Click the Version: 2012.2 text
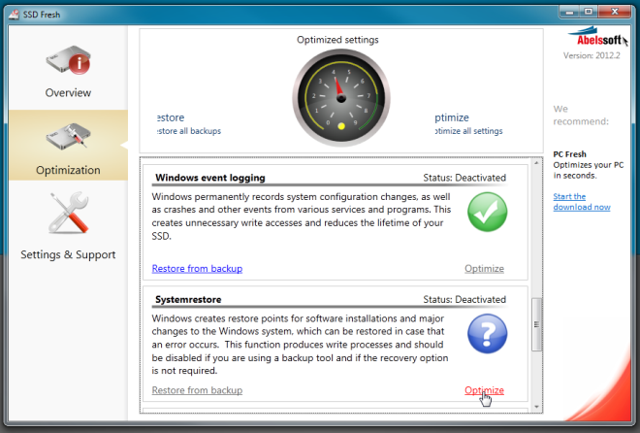 [592, 55]
